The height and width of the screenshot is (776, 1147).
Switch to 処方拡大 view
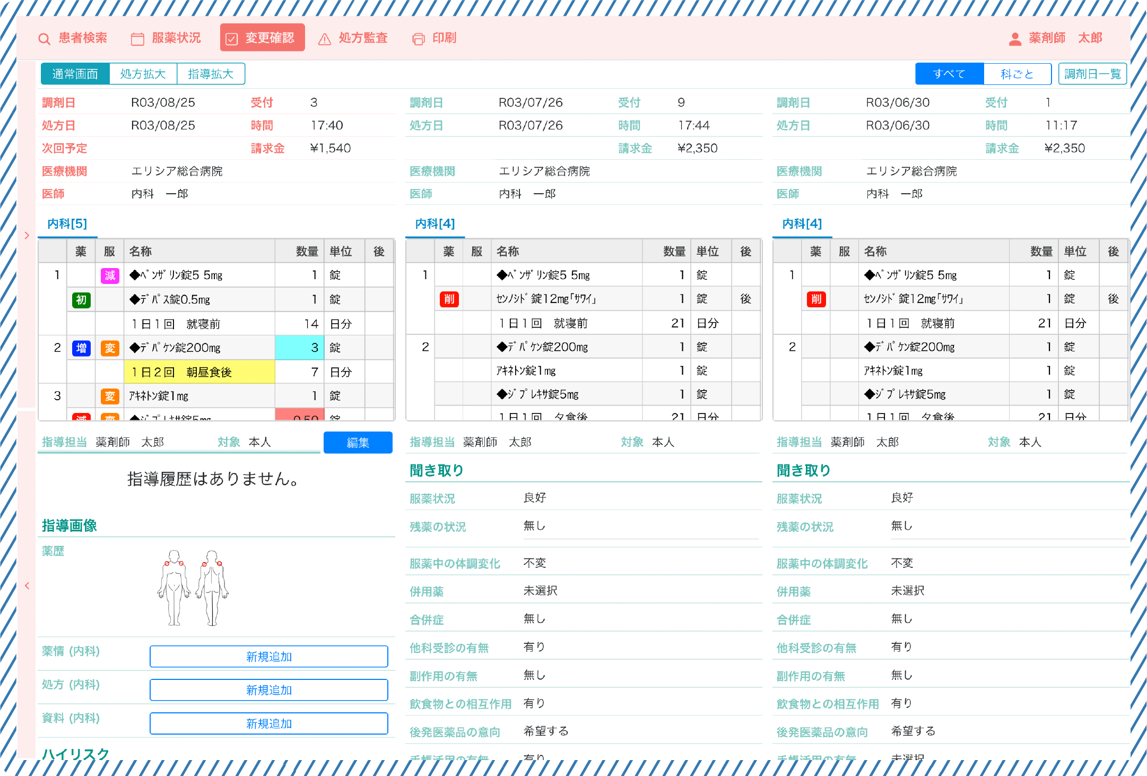(x=143, y=74)
